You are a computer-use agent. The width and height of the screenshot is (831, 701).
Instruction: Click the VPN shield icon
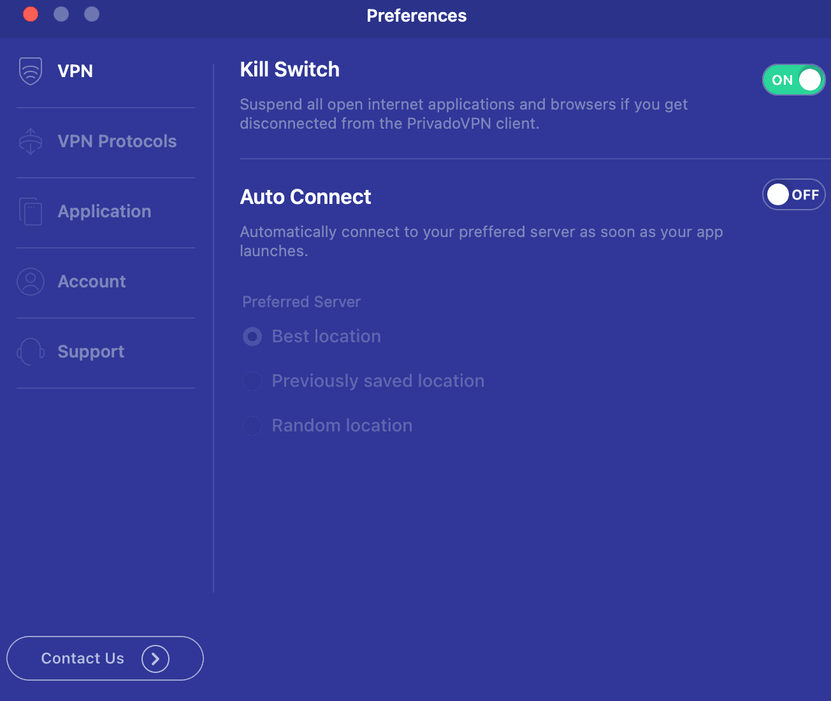(x=31, y=71)
